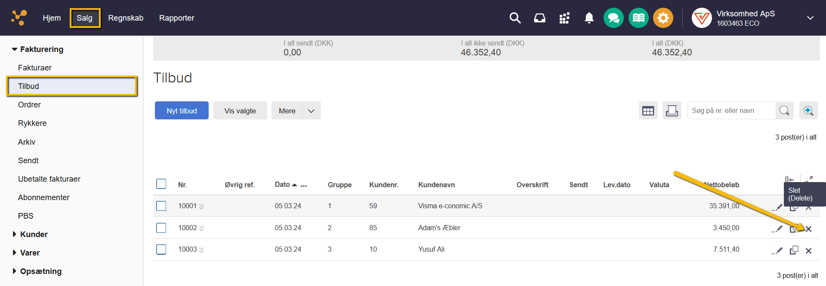Open the orange settings gear icon
Viewport: 826px width, 286px height.
pos(663,18)
